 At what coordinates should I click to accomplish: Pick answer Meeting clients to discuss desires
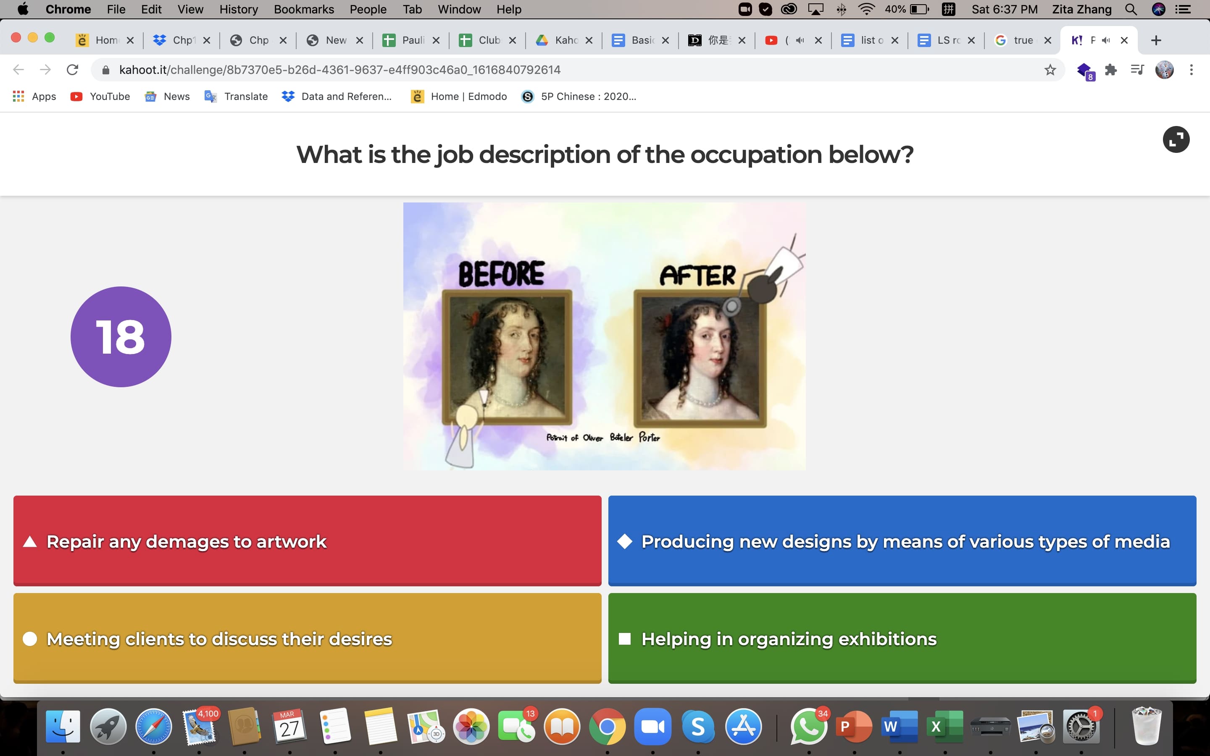307,638
